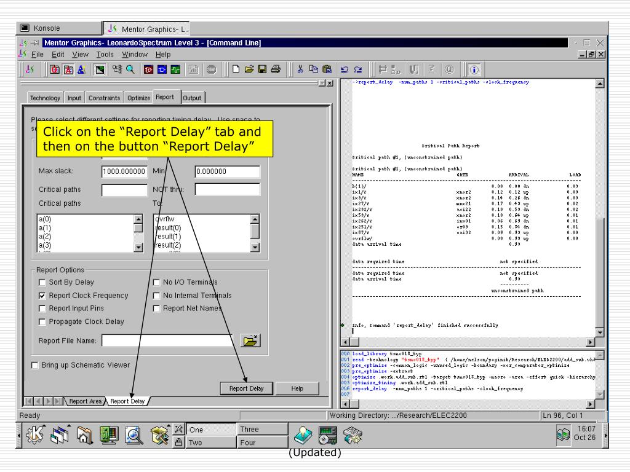Browse for report file with folder icon
Viewport: 630px width, 472px height.
(250, 340)
